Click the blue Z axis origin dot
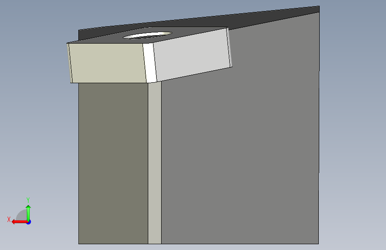Screen dimensions: 386x250 29,222
